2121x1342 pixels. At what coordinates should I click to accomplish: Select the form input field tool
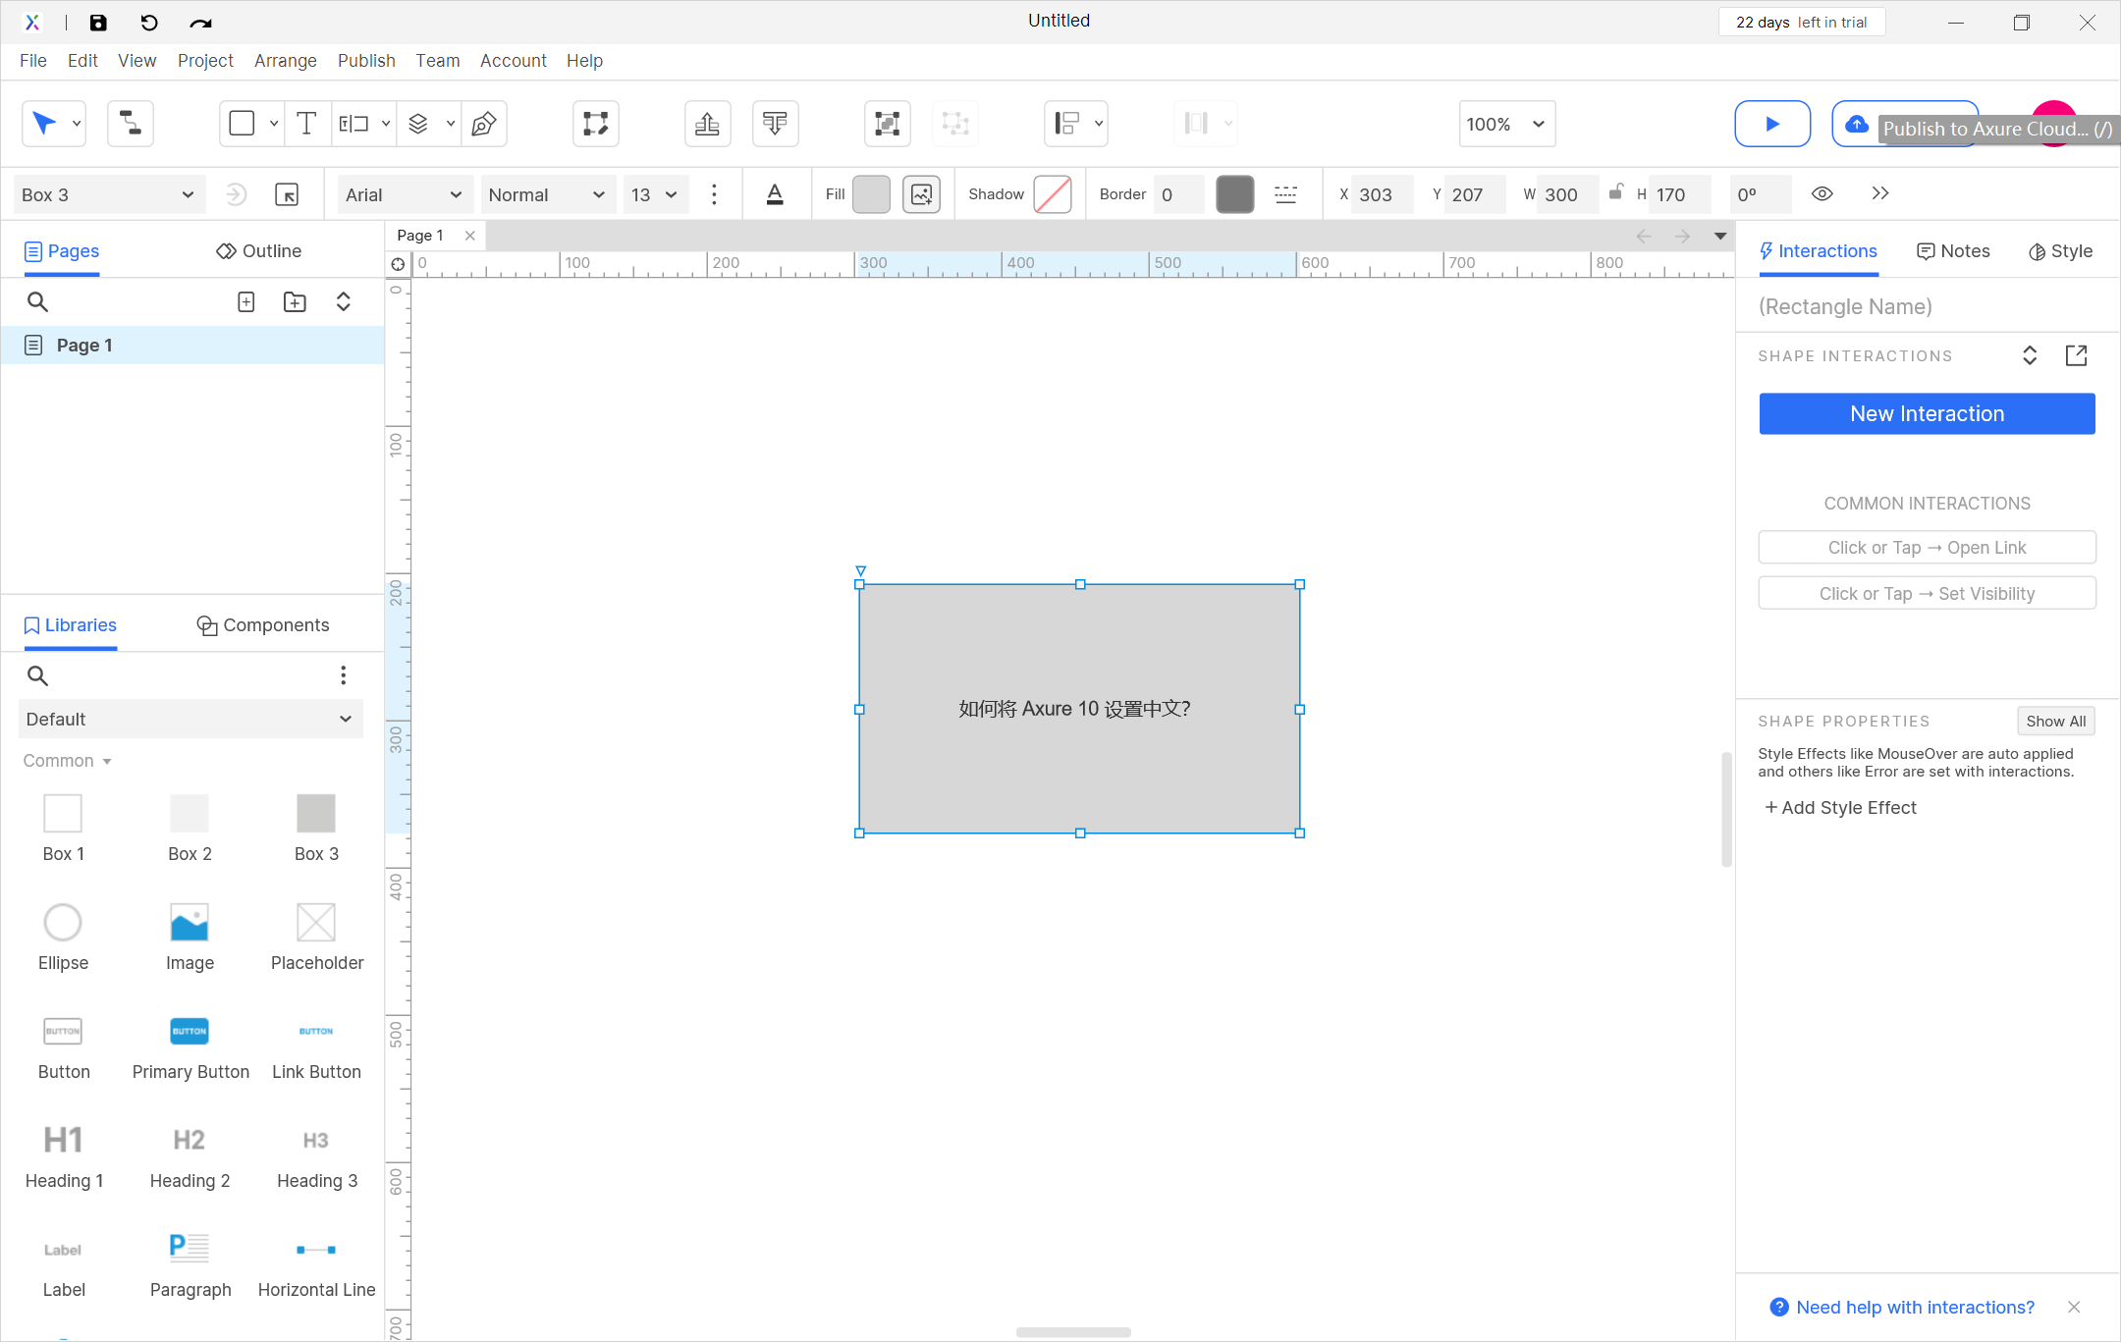click(x=353, y=124)
